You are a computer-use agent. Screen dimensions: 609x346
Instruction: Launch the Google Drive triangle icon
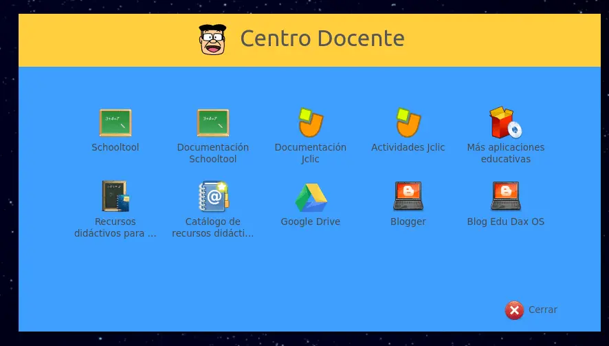click(311, 197)
